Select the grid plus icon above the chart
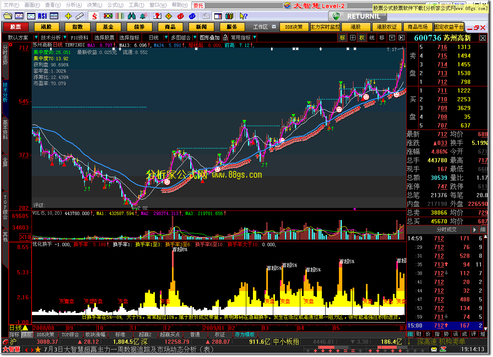Image resolution: width=493 pixels, height=357 pixels. [x=353, y=38]
